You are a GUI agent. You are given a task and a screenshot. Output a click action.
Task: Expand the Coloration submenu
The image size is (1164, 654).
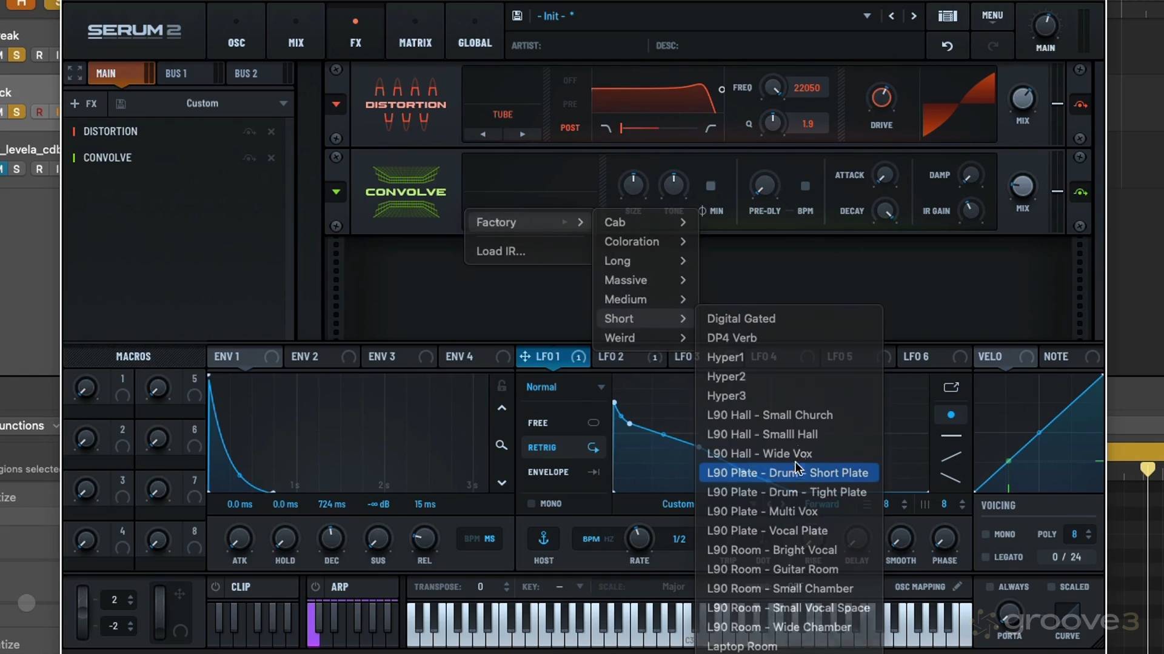coord(645,242)
